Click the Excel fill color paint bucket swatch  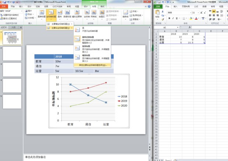pos(190,18)
